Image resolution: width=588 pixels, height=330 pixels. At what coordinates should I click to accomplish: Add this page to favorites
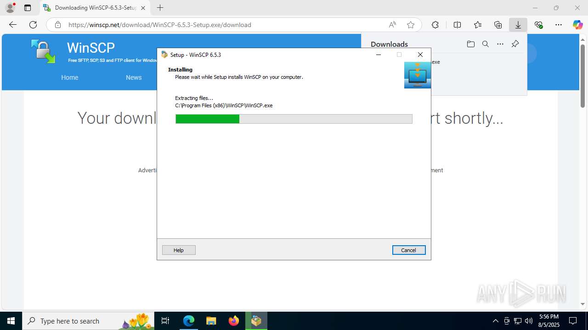pos(411,25)
